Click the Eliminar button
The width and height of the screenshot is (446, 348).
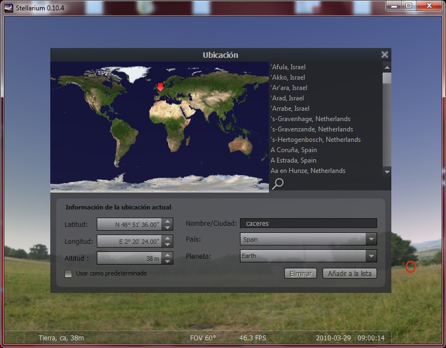tap(301, 274)
